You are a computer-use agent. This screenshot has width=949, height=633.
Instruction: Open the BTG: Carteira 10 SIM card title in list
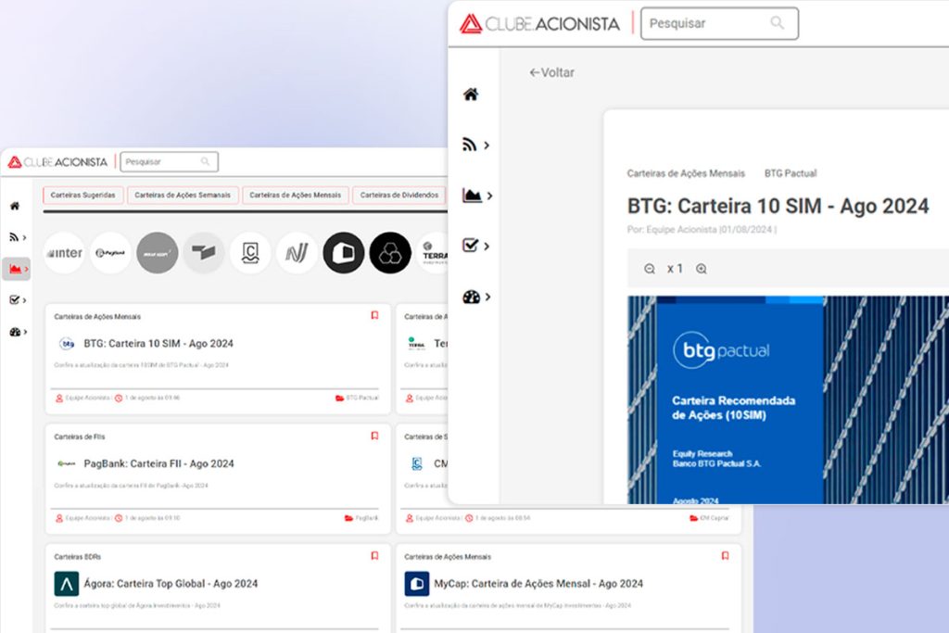pyautogui.click(x=158, y=344)
